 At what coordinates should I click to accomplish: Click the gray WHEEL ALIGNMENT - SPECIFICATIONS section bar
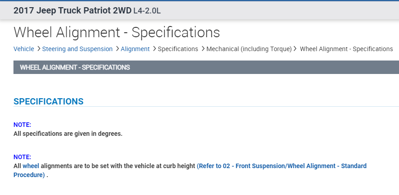point(206,67)
